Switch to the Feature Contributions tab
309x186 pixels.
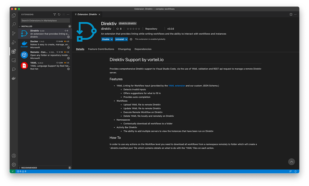[101, 49]
